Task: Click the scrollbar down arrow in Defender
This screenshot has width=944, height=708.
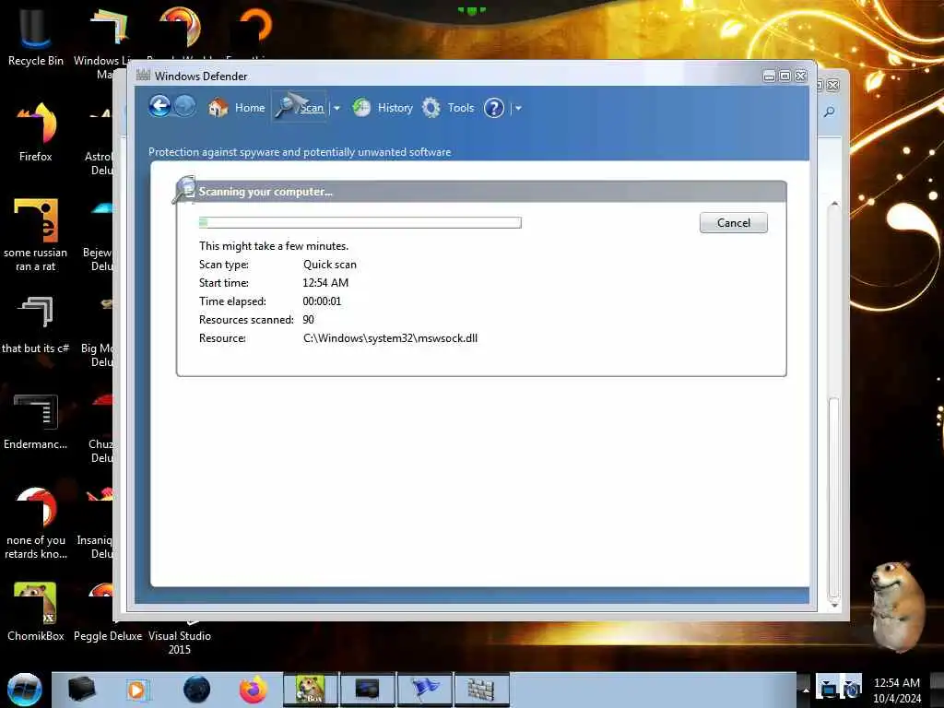Action: pos(833,604)
